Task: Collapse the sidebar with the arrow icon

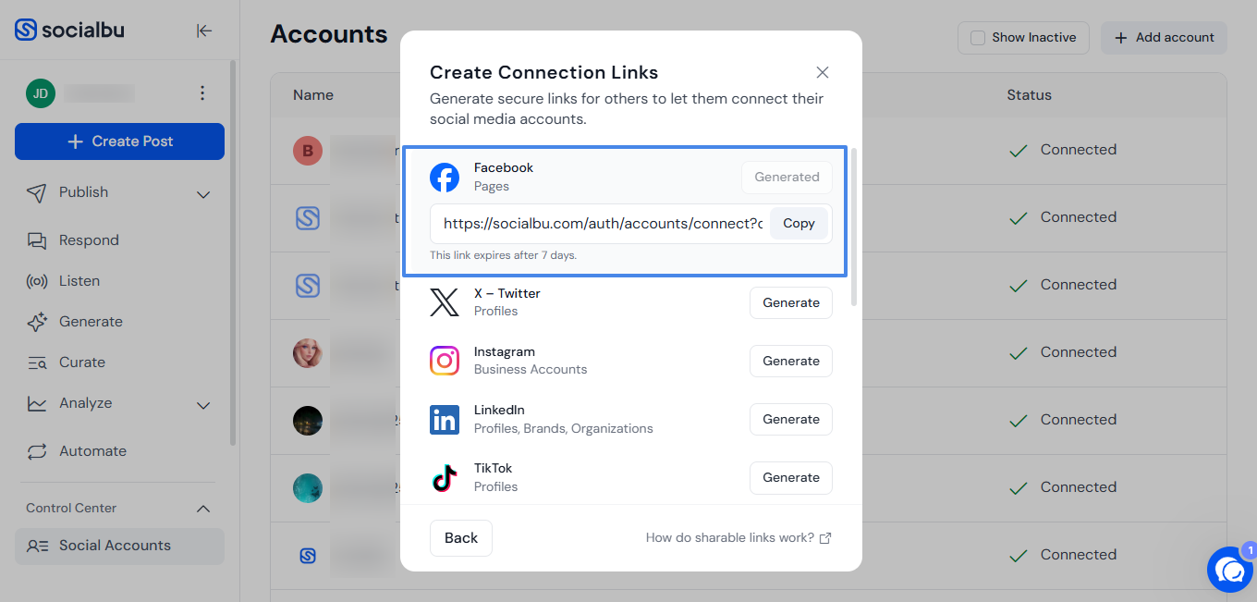Action: pos(204,31)
